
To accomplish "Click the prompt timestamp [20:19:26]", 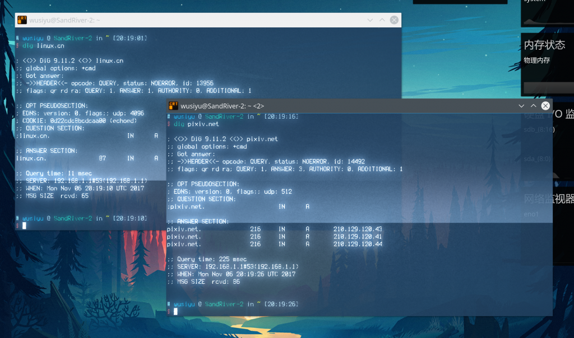I will 281,304.
